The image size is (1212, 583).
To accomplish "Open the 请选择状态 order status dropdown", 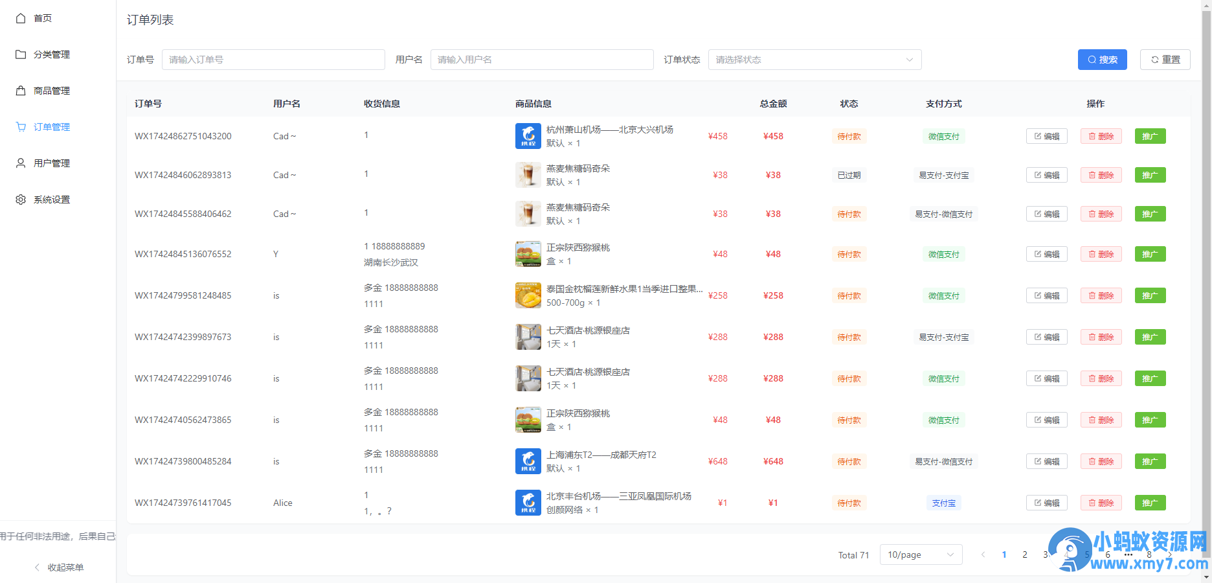I will (x=814, y=59).
